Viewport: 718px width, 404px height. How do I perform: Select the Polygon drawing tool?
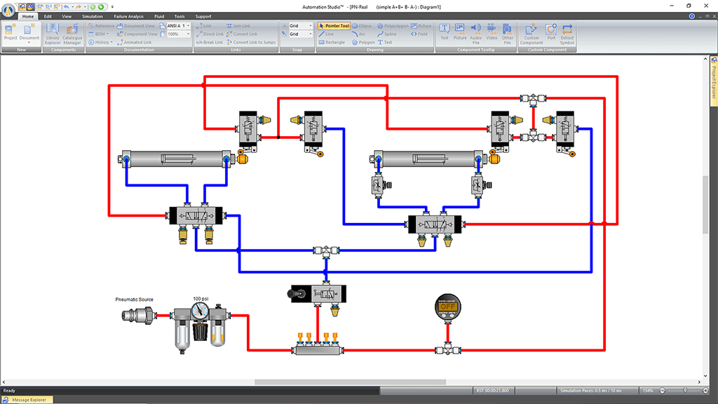pos(363,42)
